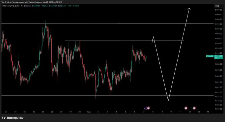The width and height of the screenshot is (225, 122).
Task: Click the Aug label on the time axis
Action: coord(89,112)
